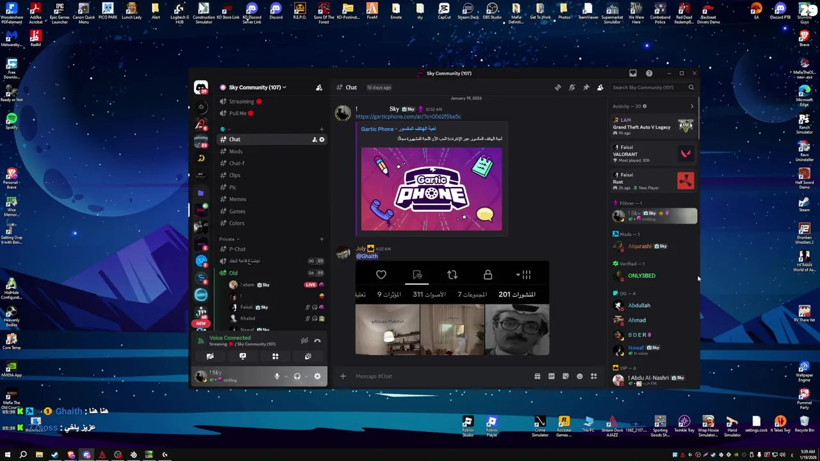Toggle camera in voice panel
Image resolution: width=820 pixels, height=461 pixels.
click(x=210, y=357)
